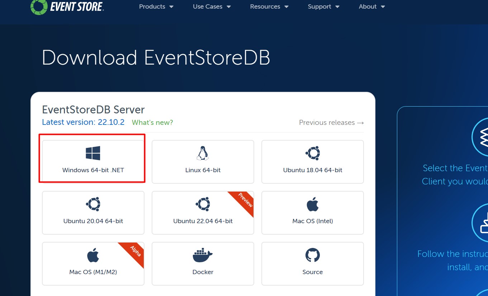488x296 pixels.
Task: Open the Products dropdown menu
Action: tap(156, 6)
